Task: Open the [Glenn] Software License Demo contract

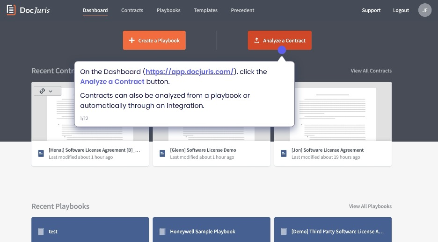Action: pyautogui.click(x=212, y=154)
